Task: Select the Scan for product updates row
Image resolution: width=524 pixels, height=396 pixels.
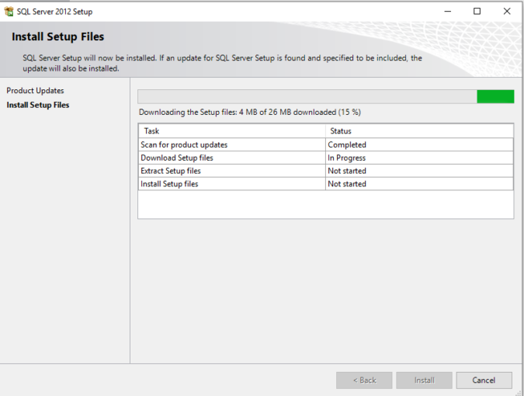Action: click(326, 144)
